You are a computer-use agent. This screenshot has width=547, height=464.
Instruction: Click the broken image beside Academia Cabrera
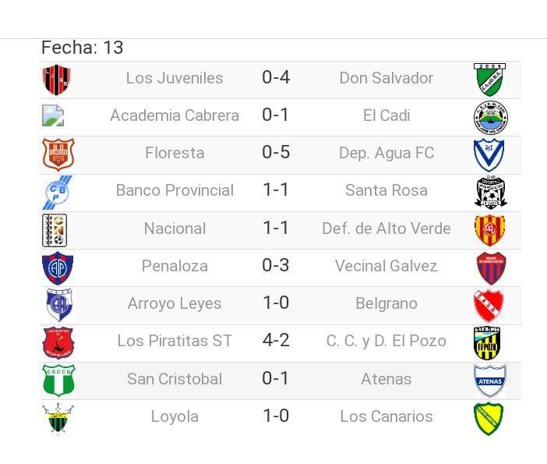point(53,116)
